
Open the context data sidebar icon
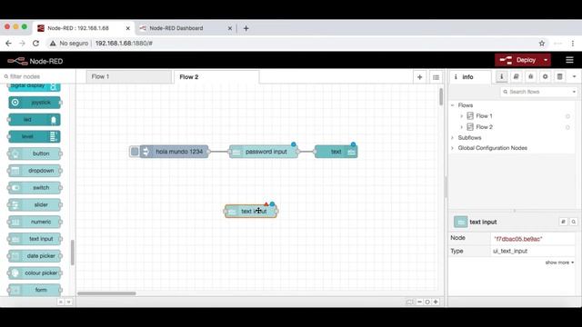[x=559, y=76]
